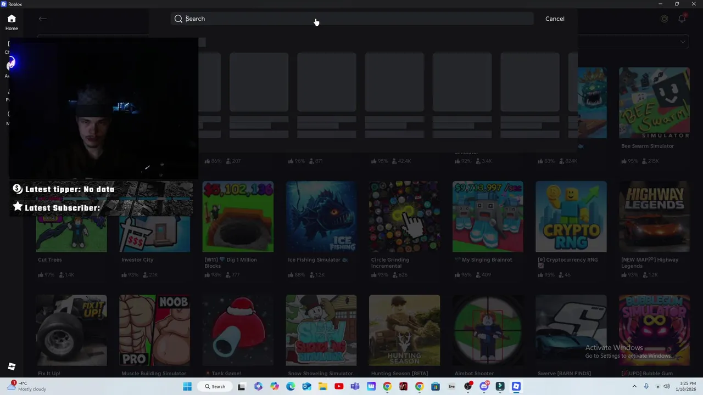This screenshot has width=703, height=395.
Task: Click the Task View taskbar icon
Action: (241, 386)
